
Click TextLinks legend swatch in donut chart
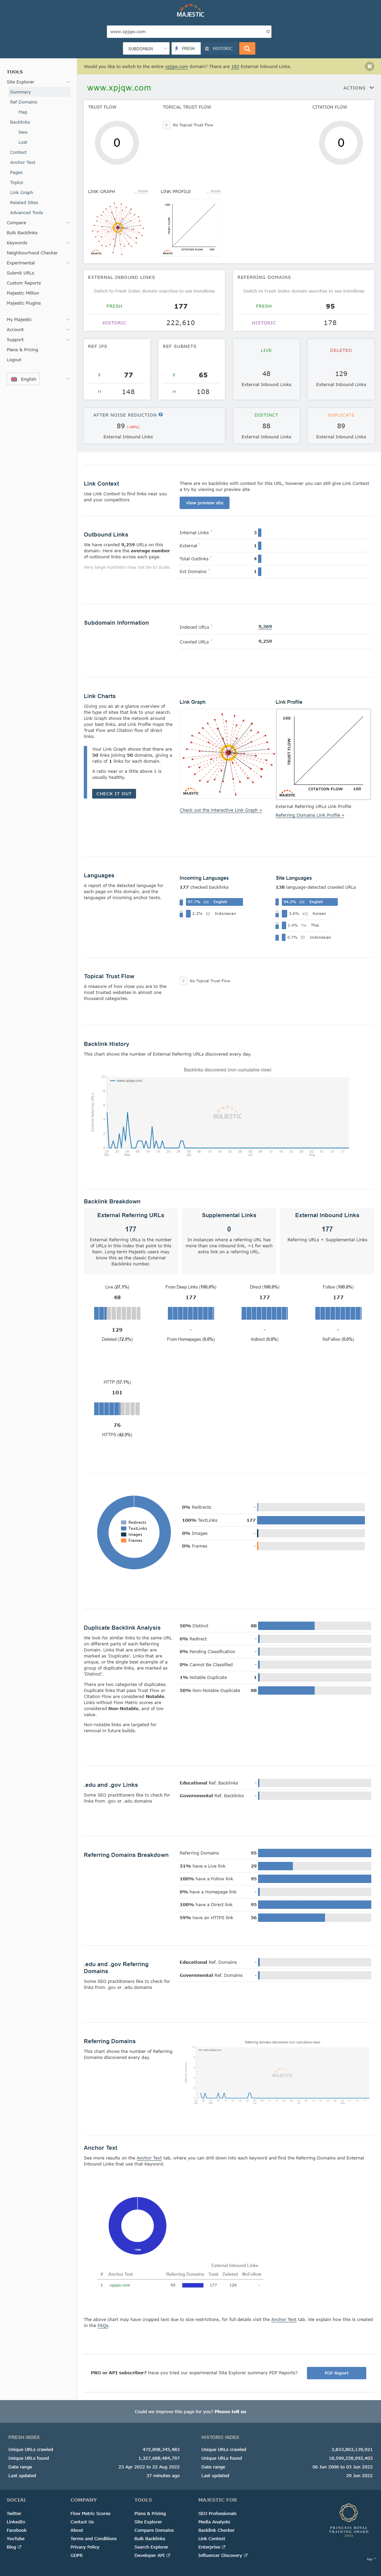[x=124, y=1528]
